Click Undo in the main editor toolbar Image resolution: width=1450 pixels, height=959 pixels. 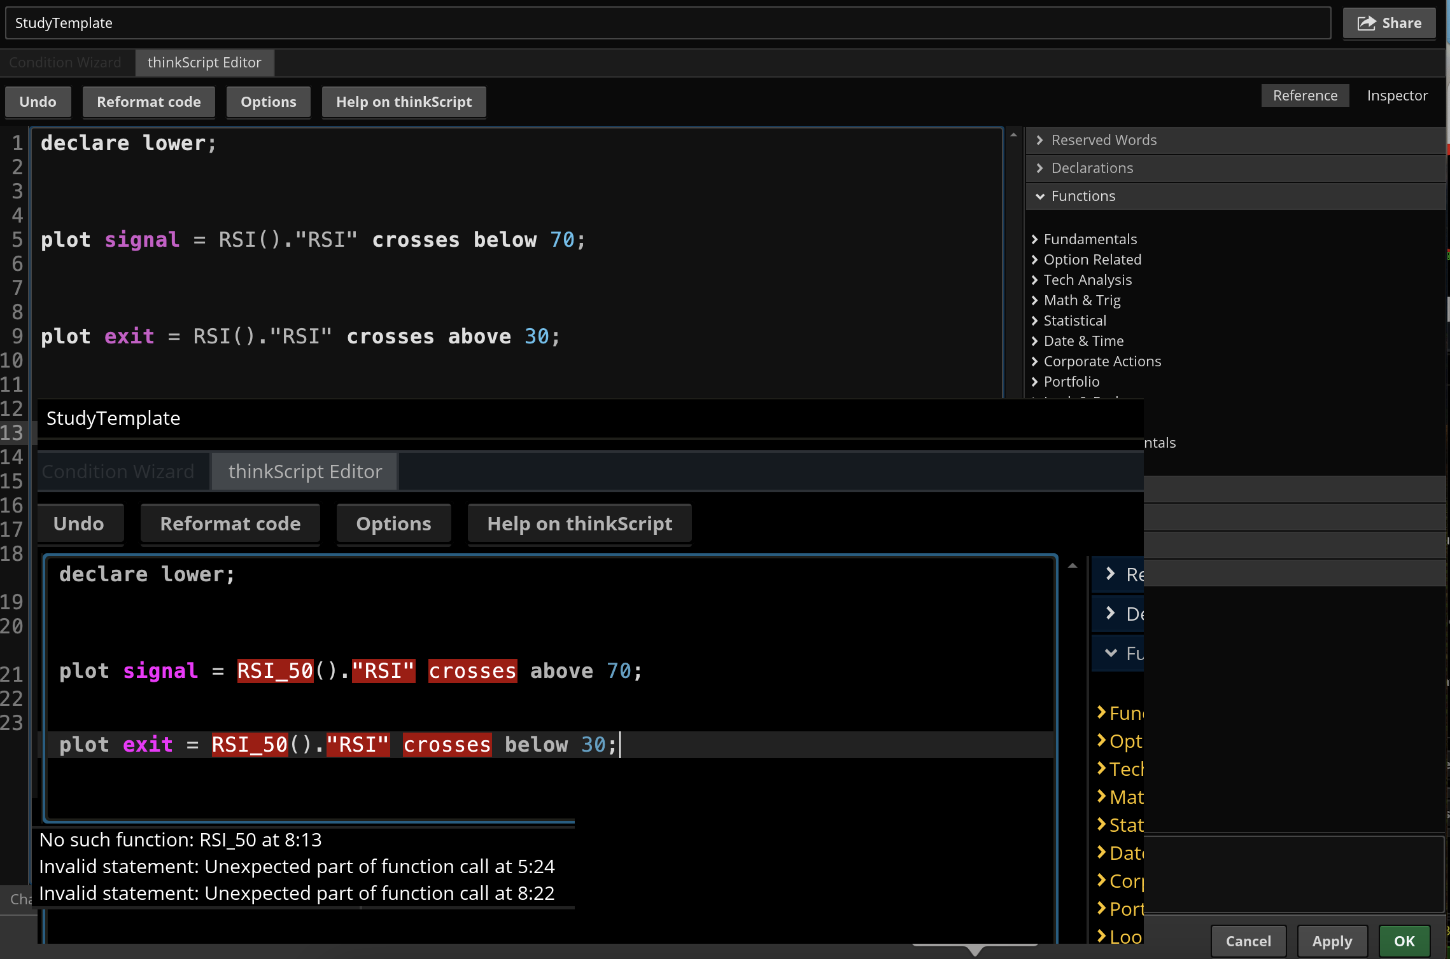point(38,102)
